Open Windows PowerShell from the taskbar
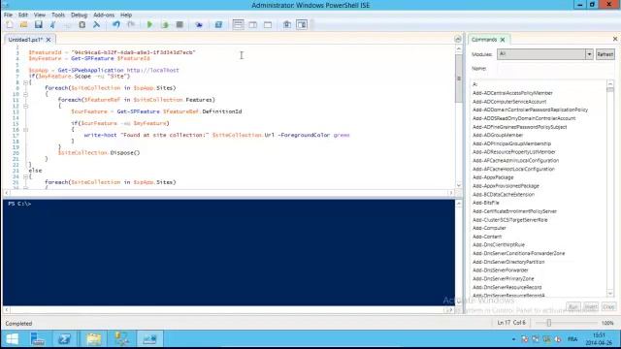621x349 pixels. pos(65,339)
